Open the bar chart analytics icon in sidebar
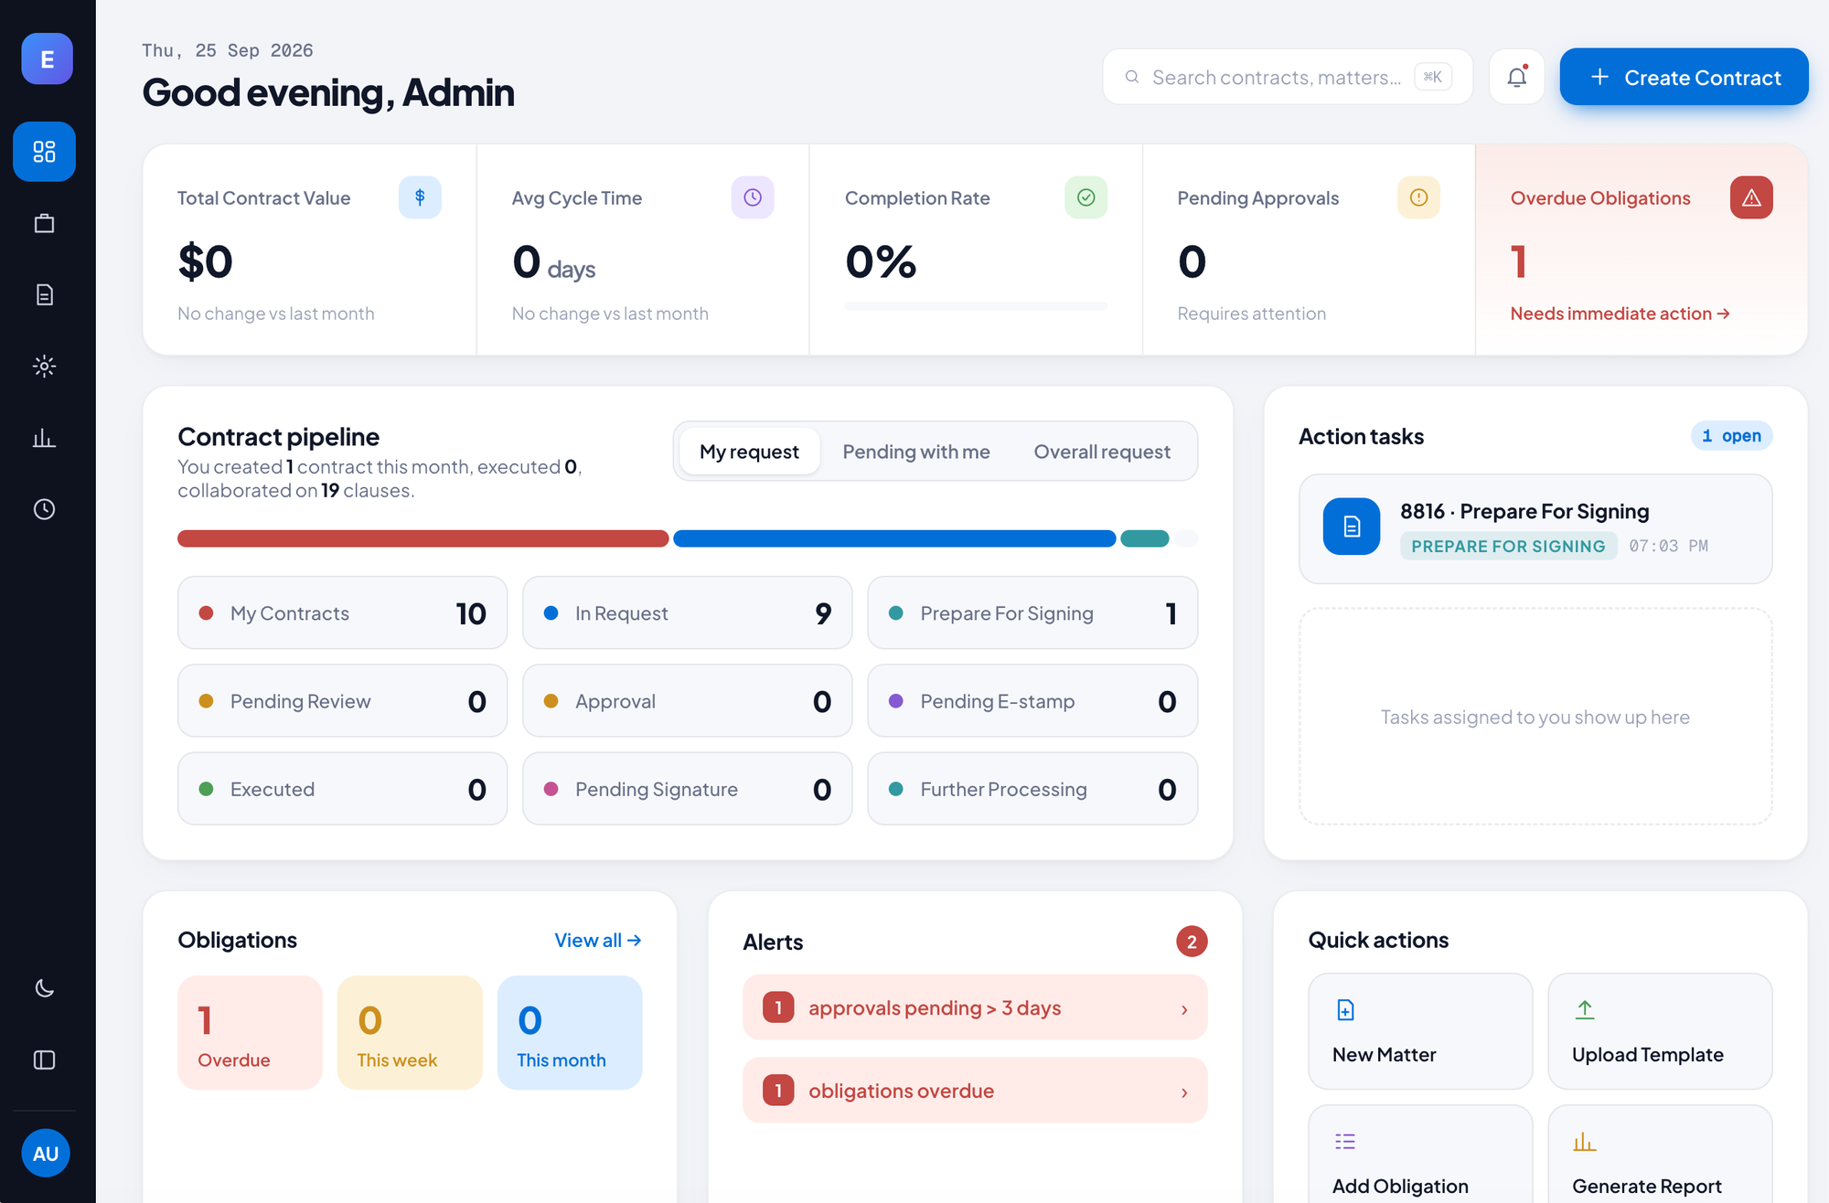Viewport: 1829px width, 1203px height. [44, 438]
